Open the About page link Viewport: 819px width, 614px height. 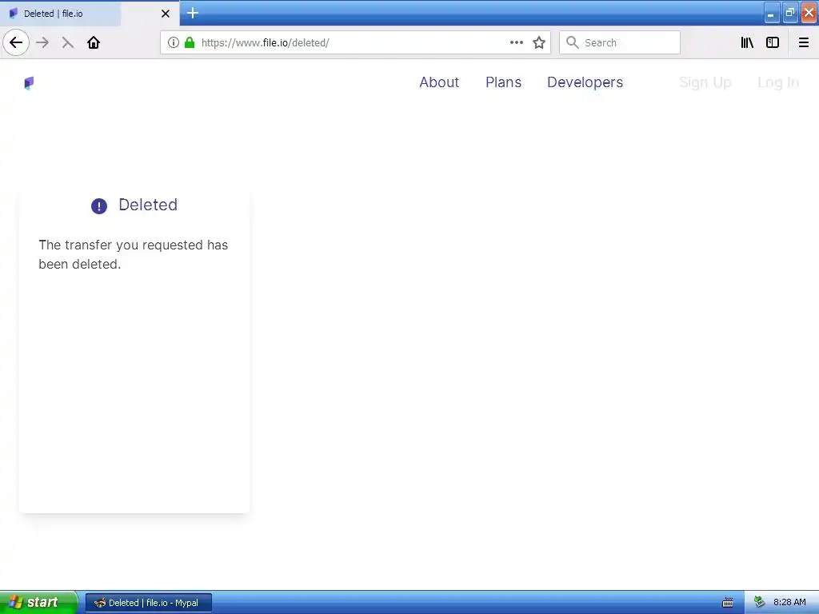tap(439, 82)
